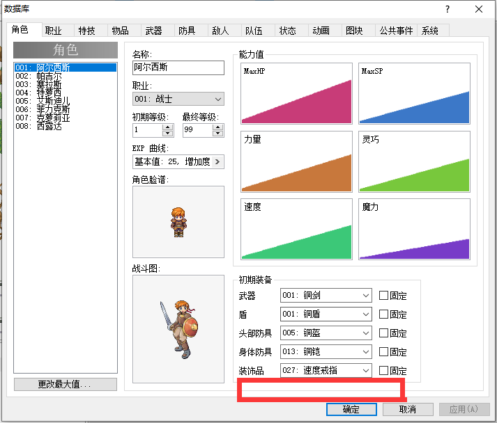This screenshot has height=423, width=497.
Task: Click the 角色脸谱 character sprite
Action: click(178, 222)
